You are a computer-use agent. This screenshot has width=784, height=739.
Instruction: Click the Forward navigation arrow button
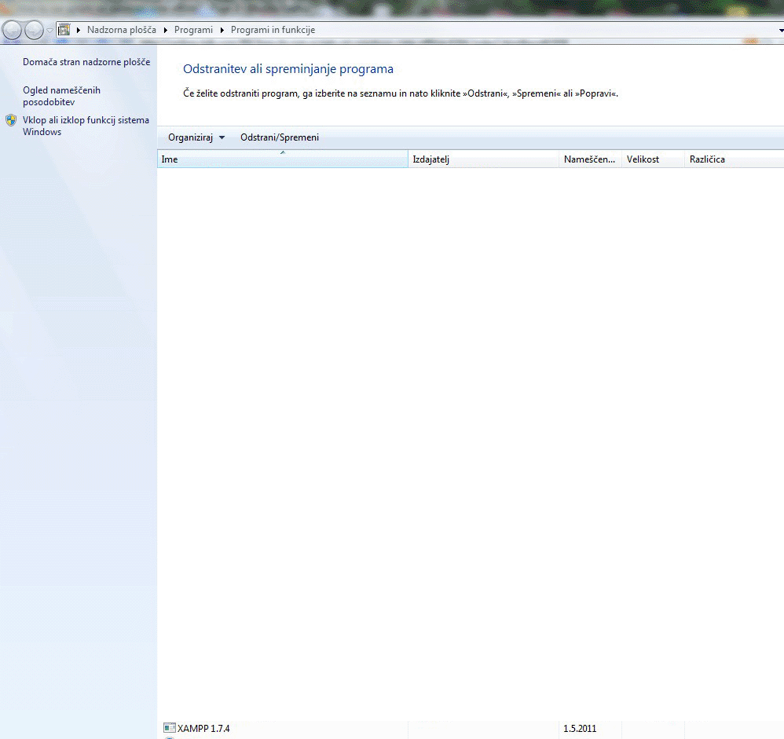coord(34,30)
